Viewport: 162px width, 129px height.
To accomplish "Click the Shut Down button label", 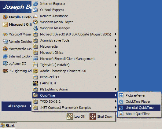I will (105, 116).
